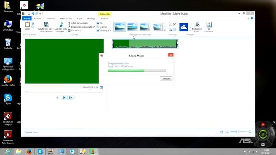Screen dimensions: 276x155
Task: Select the first AutoMovie theme thumbnail
Action: coord(120,27)
